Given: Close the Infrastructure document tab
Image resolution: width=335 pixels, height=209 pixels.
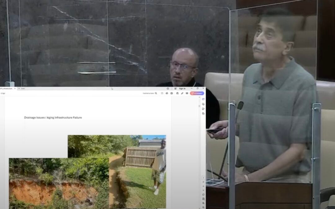Looking at the screenshot, I should point(15,89).
